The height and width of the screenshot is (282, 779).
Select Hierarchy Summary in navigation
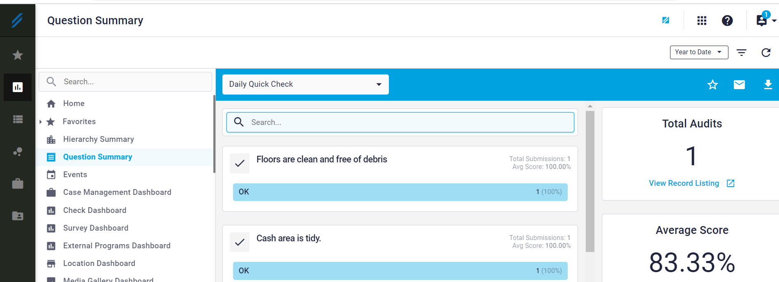98,139
